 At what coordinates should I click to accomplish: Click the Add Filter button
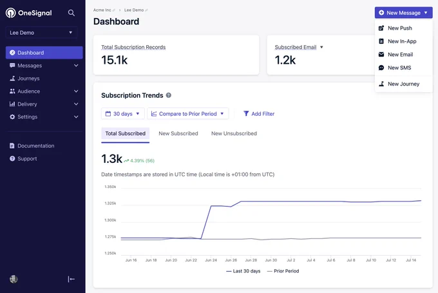[259, 114]
